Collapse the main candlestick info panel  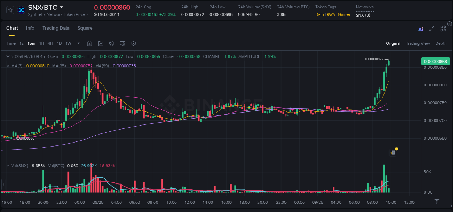coord(7,56)
